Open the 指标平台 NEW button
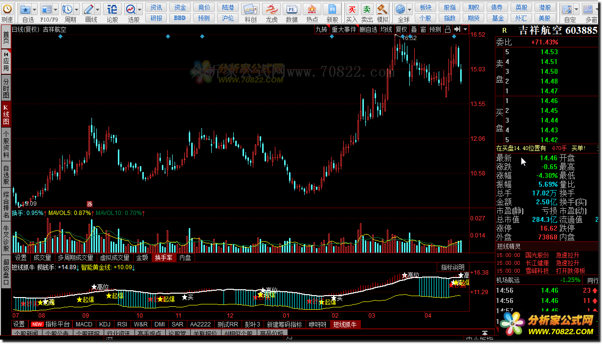Image resolution: width=603 pixels, height=344 pixels. click(x=51, y=324)
